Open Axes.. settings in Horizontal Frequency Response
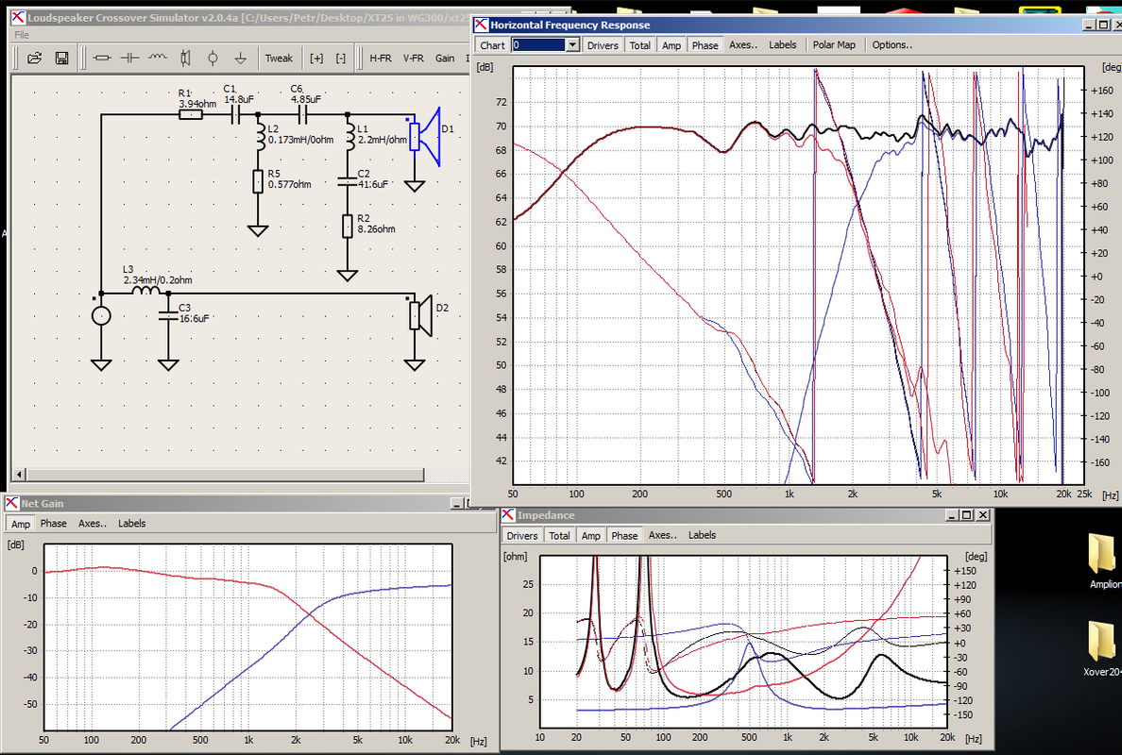The height and width of the screenshot is (755, 1122). pos(742,44)
